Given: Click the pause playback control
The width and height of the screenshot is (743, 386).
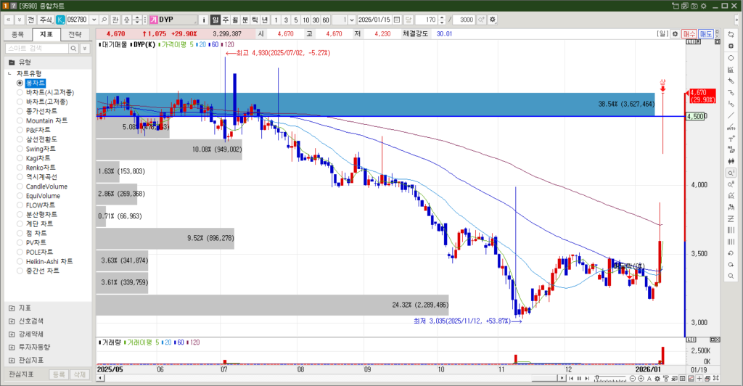Looking at the screenshot, I should click(579, 379).
